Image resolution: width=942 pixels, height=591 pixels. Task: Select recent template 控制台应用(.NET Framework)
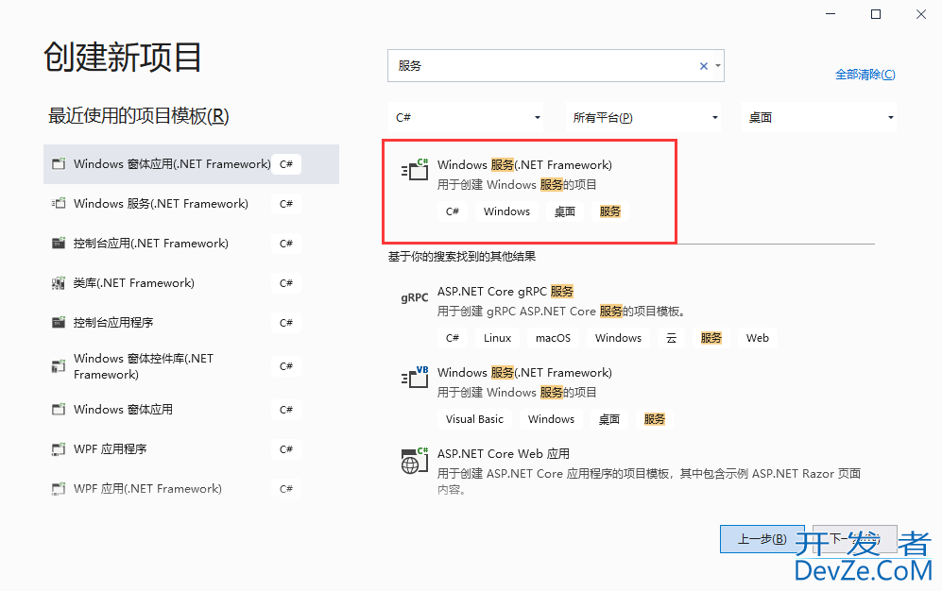191,243
